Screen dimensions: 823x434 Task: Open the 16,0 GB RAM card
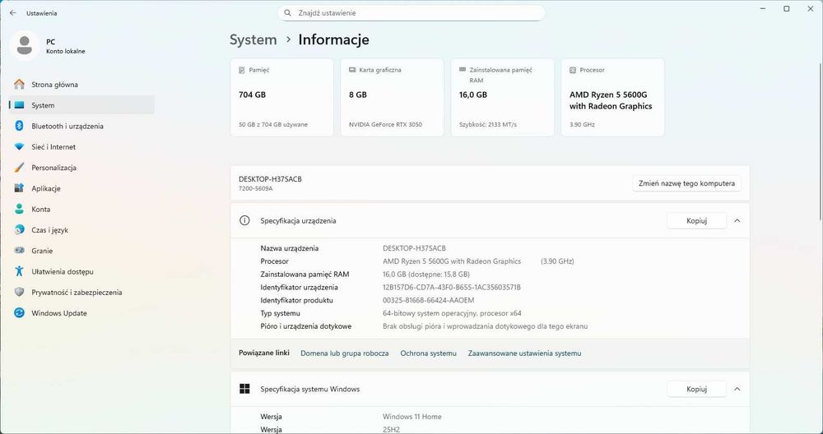(x=502, y=98)
